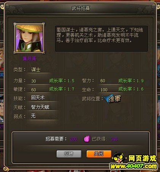
Task: Open the www.40407.com watermark link
Action: pyautogui.click(x=134, y=166)
